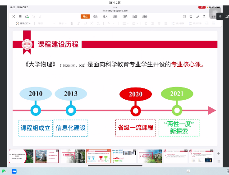Toggle underline formatting button

click(85, 23)
